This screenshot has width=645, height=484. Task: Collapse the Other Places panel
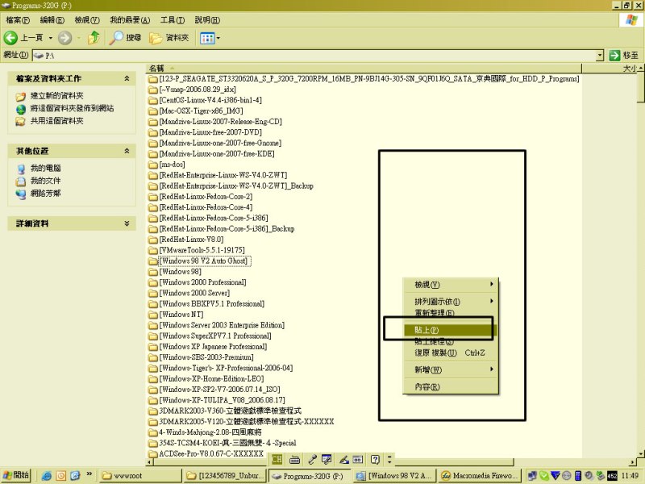[127, 151]
